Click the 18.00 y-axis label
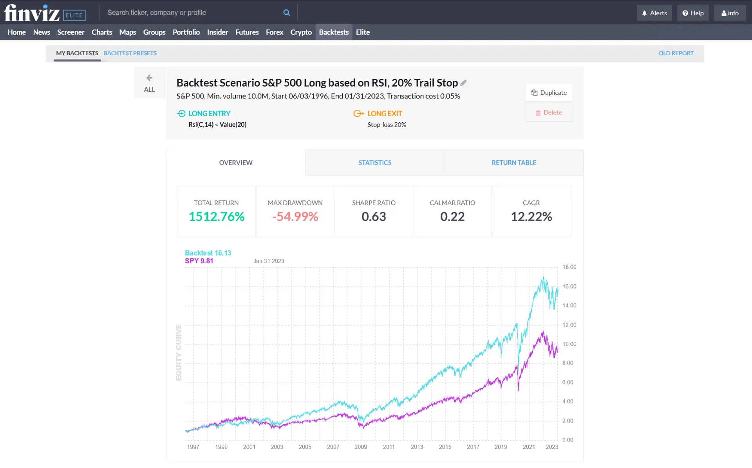The height and width of the screenshot is (468, 752). click(569, 267)
